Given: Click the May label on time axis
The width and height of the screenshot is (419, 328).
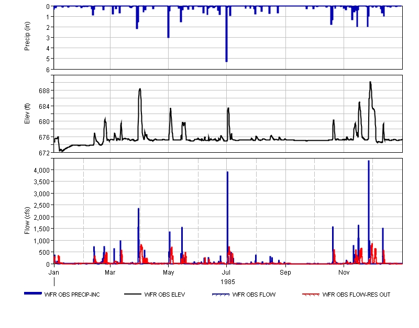Looking at the screenshot, I should (168, 273).
